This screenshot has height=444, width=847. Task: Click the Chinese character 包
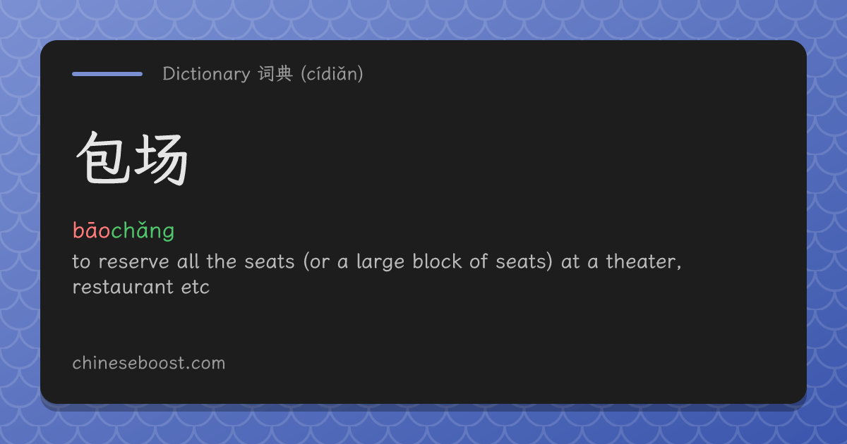102,159
